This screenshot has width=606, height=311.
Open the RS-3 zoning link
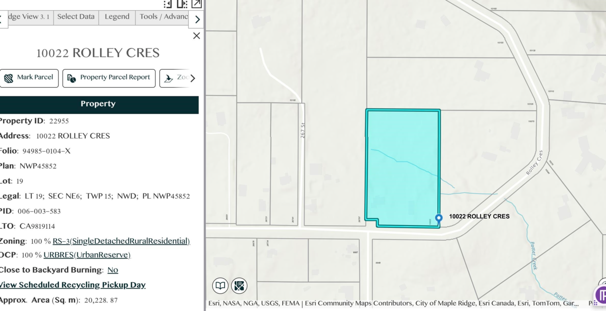121,241
